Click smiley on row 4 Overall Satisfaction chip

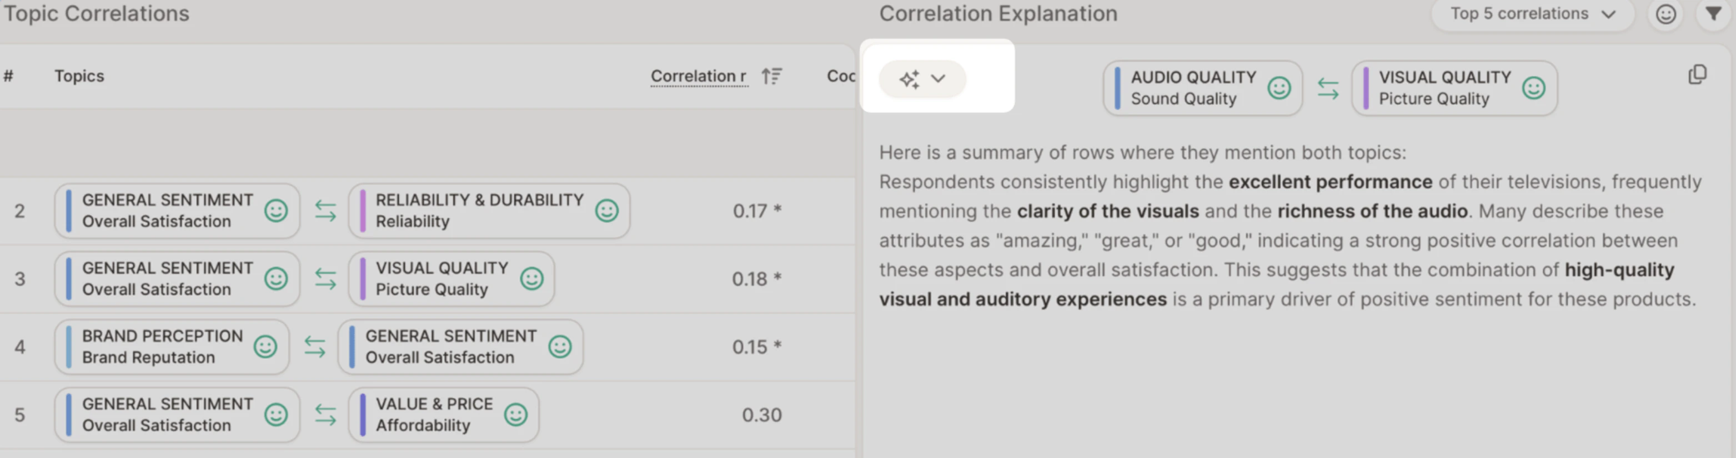pos(559,347)
